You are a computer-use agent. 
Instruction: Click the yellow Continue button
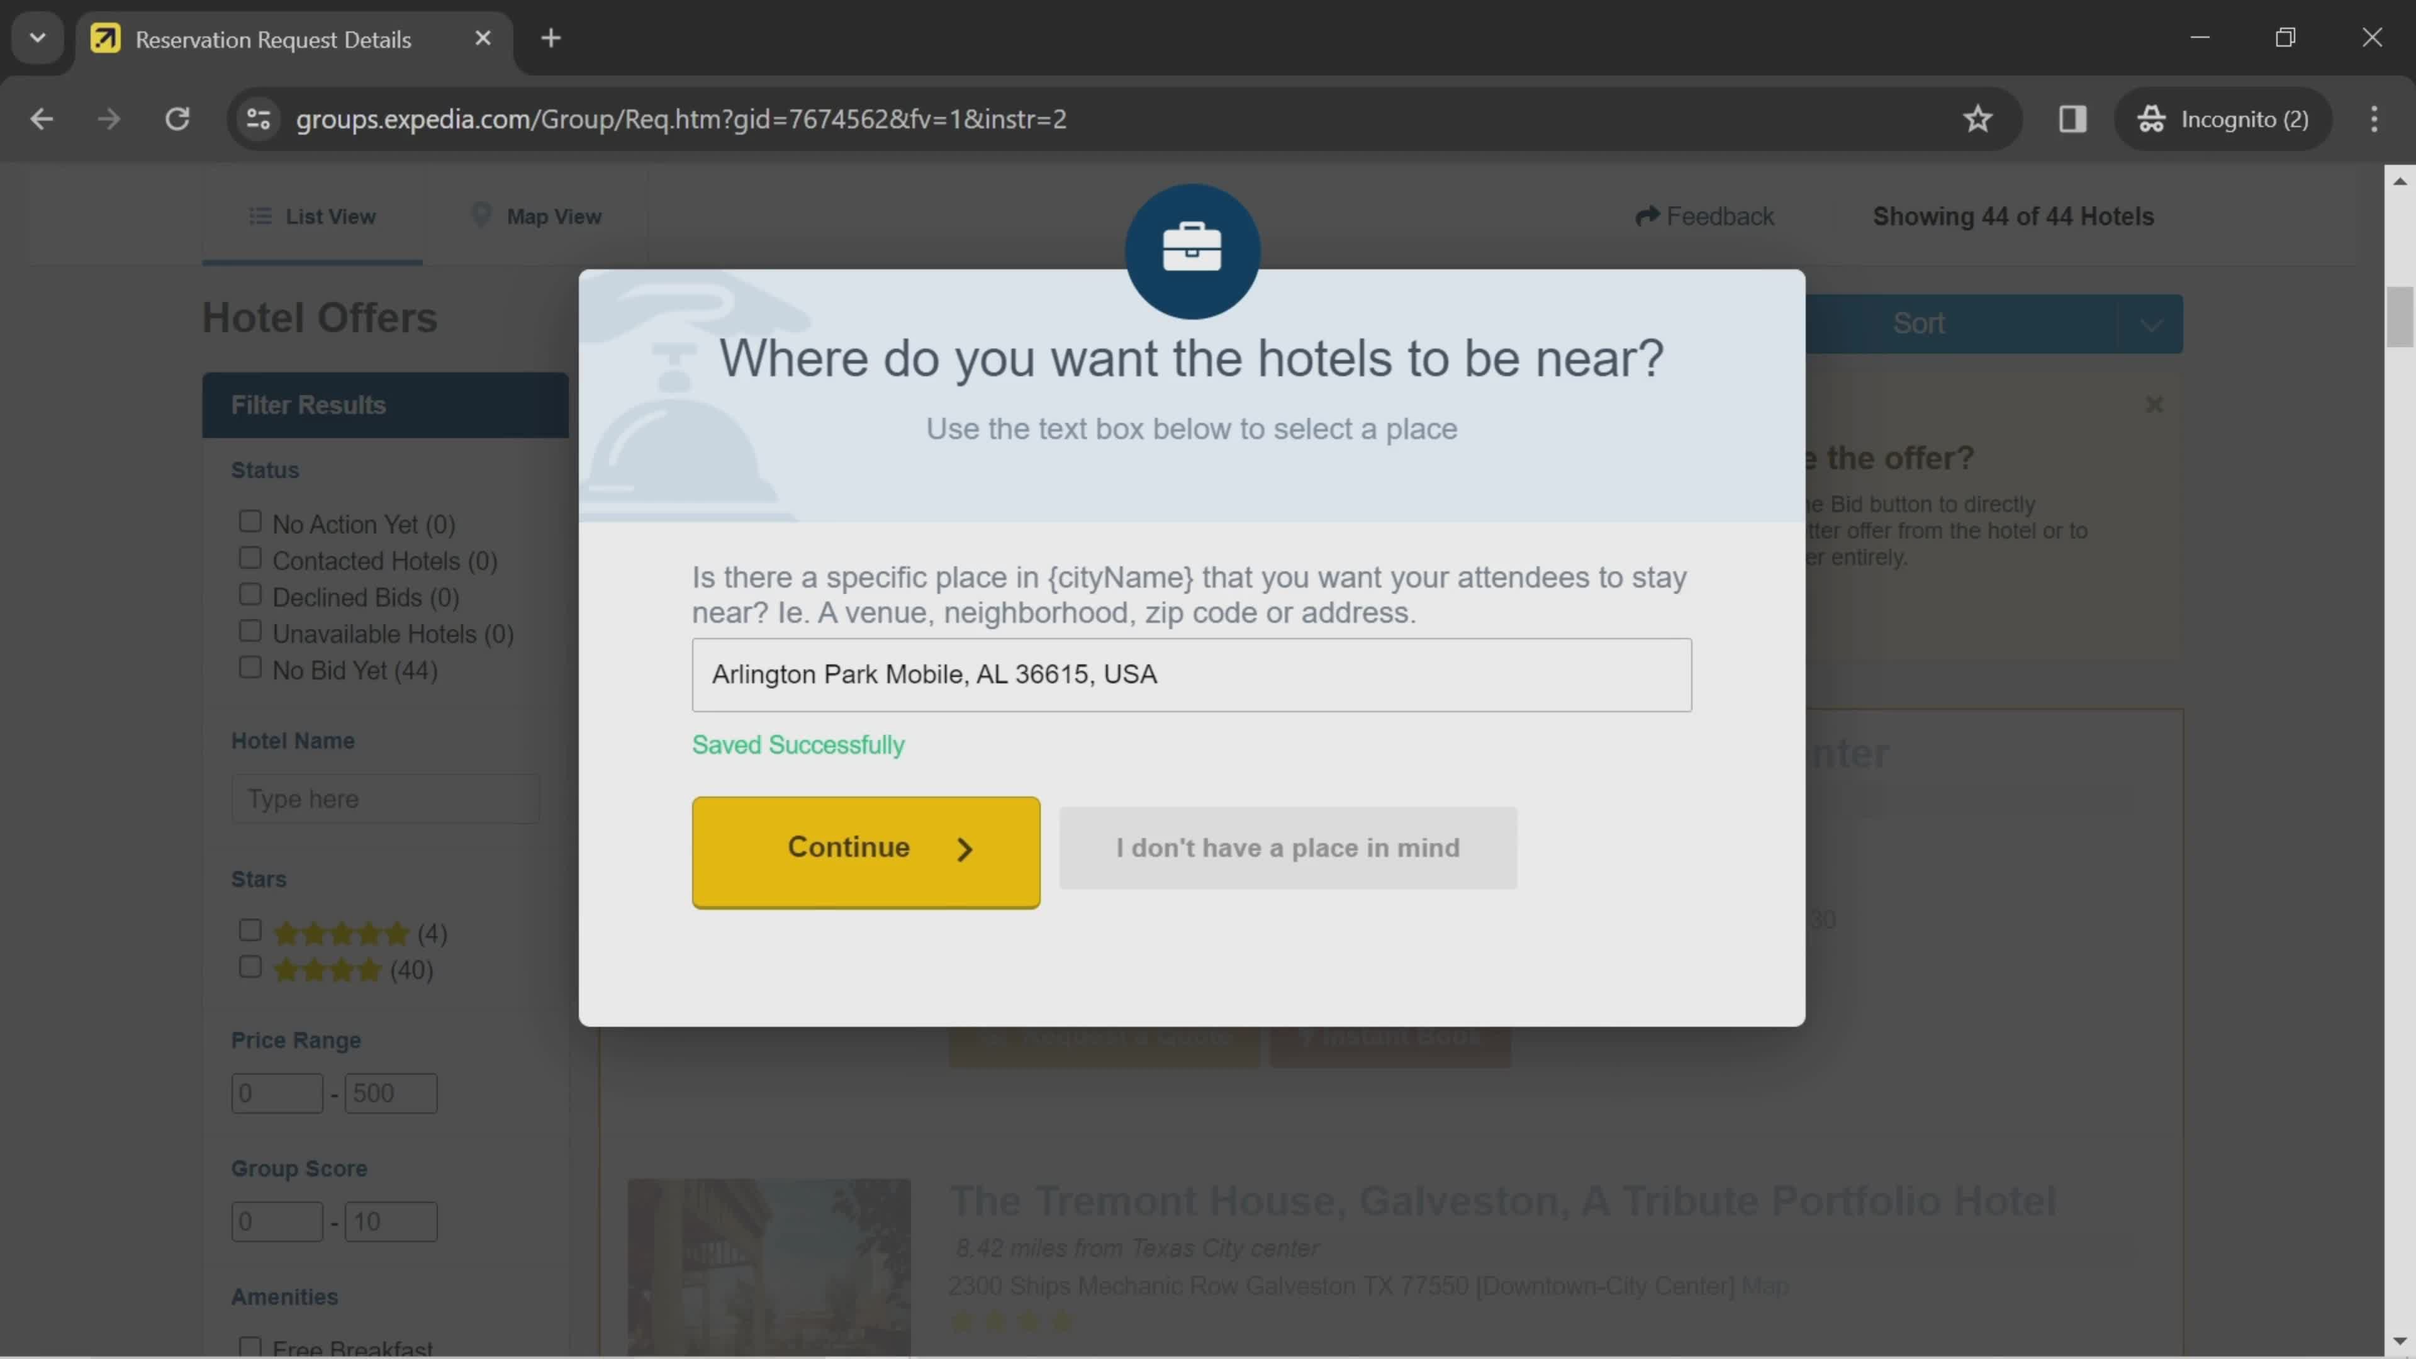click(866, 852)
